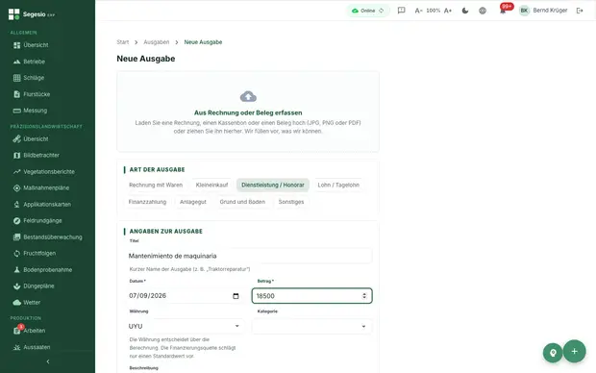Open Maßnahmenpläne
596x373 pixels.
point(46,187)
